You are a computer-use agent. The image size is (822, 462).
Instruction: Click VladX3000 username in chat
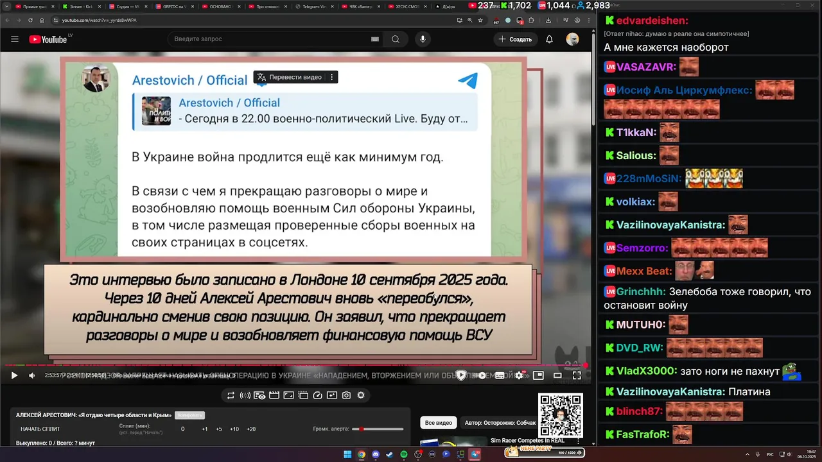(647, 371)
